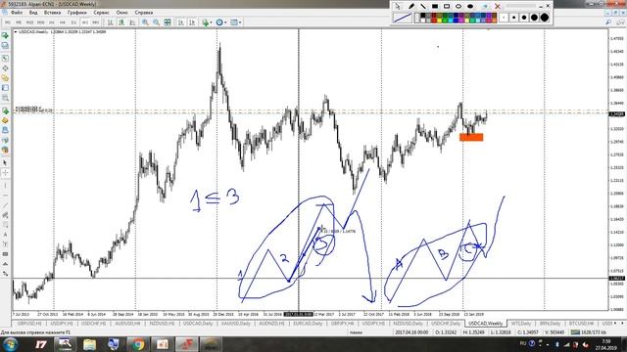Viewport: 627px width, 352px height.
Task: Zoom out on the chart
Action: tap(156, 22)
